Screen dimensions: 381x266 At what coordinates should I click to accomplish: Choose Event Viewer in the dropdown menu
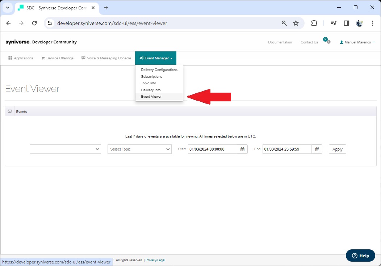tap(159, 97)
